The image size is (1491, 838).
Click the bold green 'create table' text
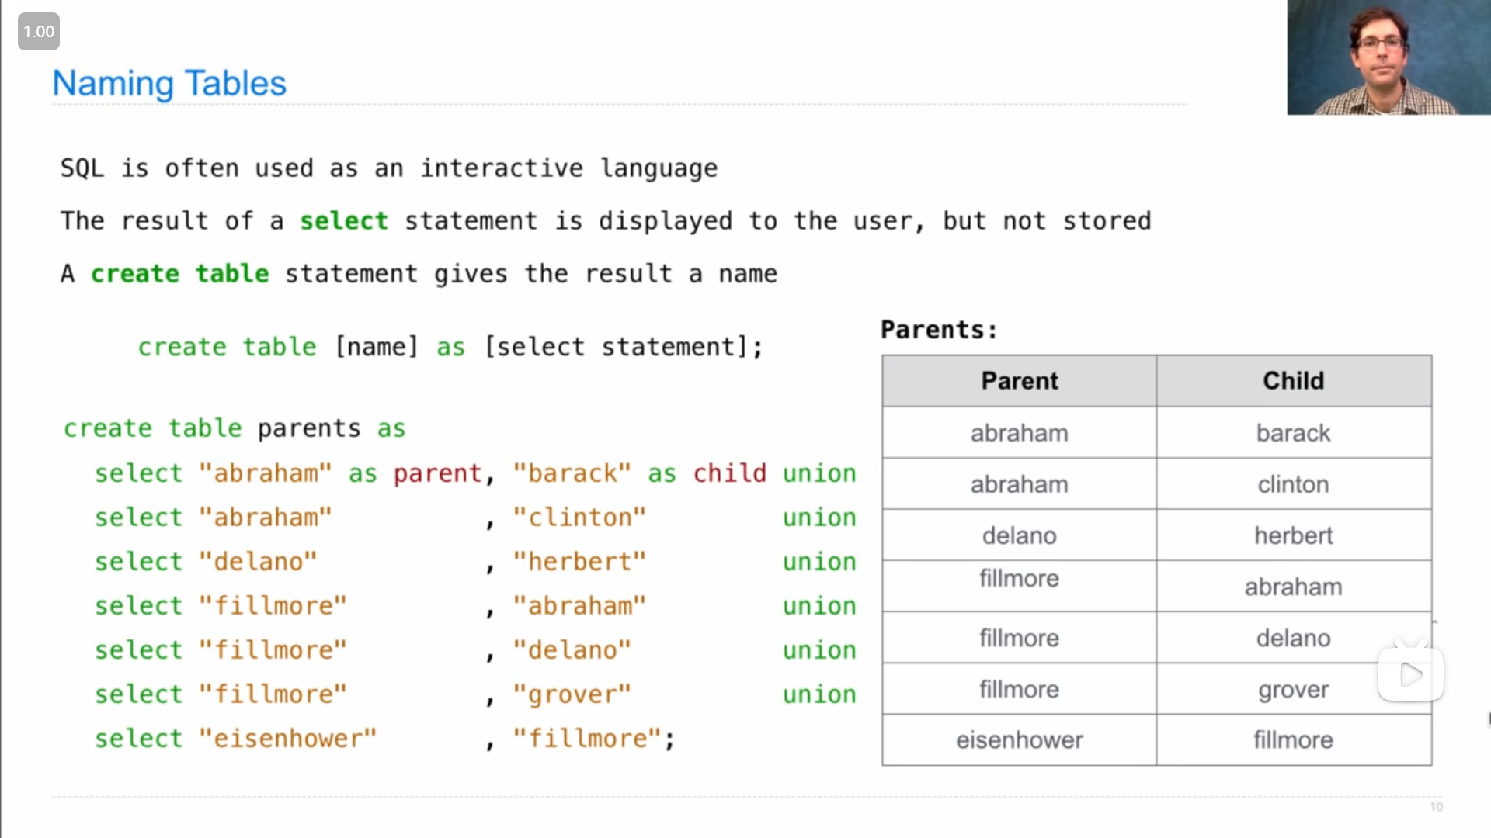pyautogui.click(x=179, y=274)
